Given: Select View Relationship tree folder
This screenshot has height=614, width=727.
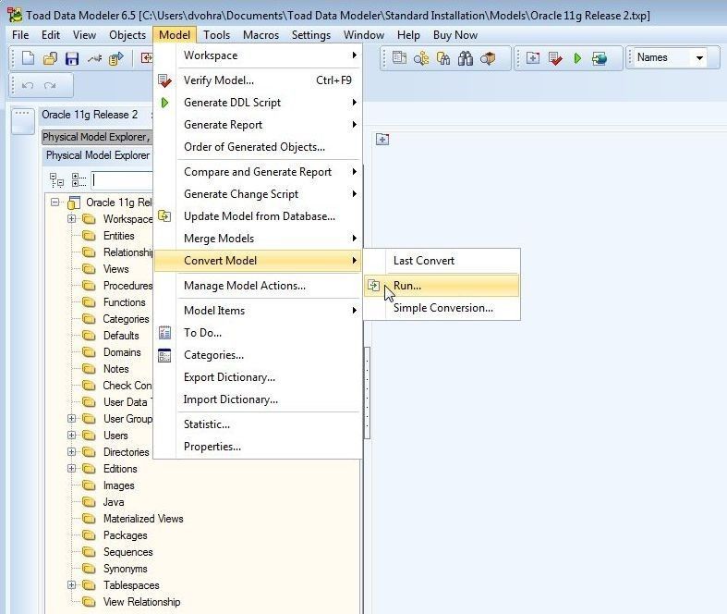Looking at the screenshot, I should (141, 602).
